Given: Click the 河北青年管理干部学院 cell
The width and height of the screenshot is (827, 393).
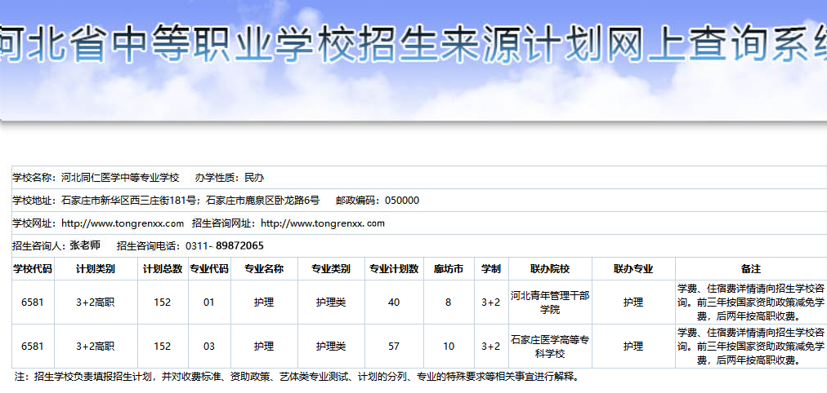Looking at the screenshot, I should point(550,302).
